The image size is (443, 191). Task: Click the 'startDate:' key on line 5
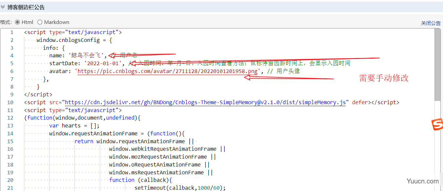(x=65, y=63)
